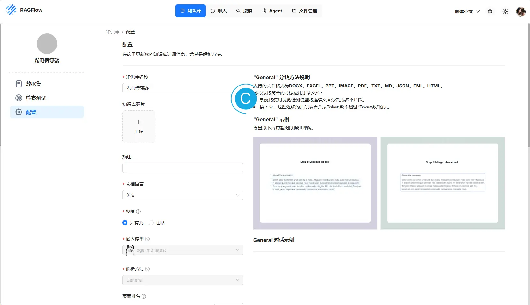Click the 嵌入模型 help icon
This screenshot has width=530, height=305.
(x=147, y=239)
